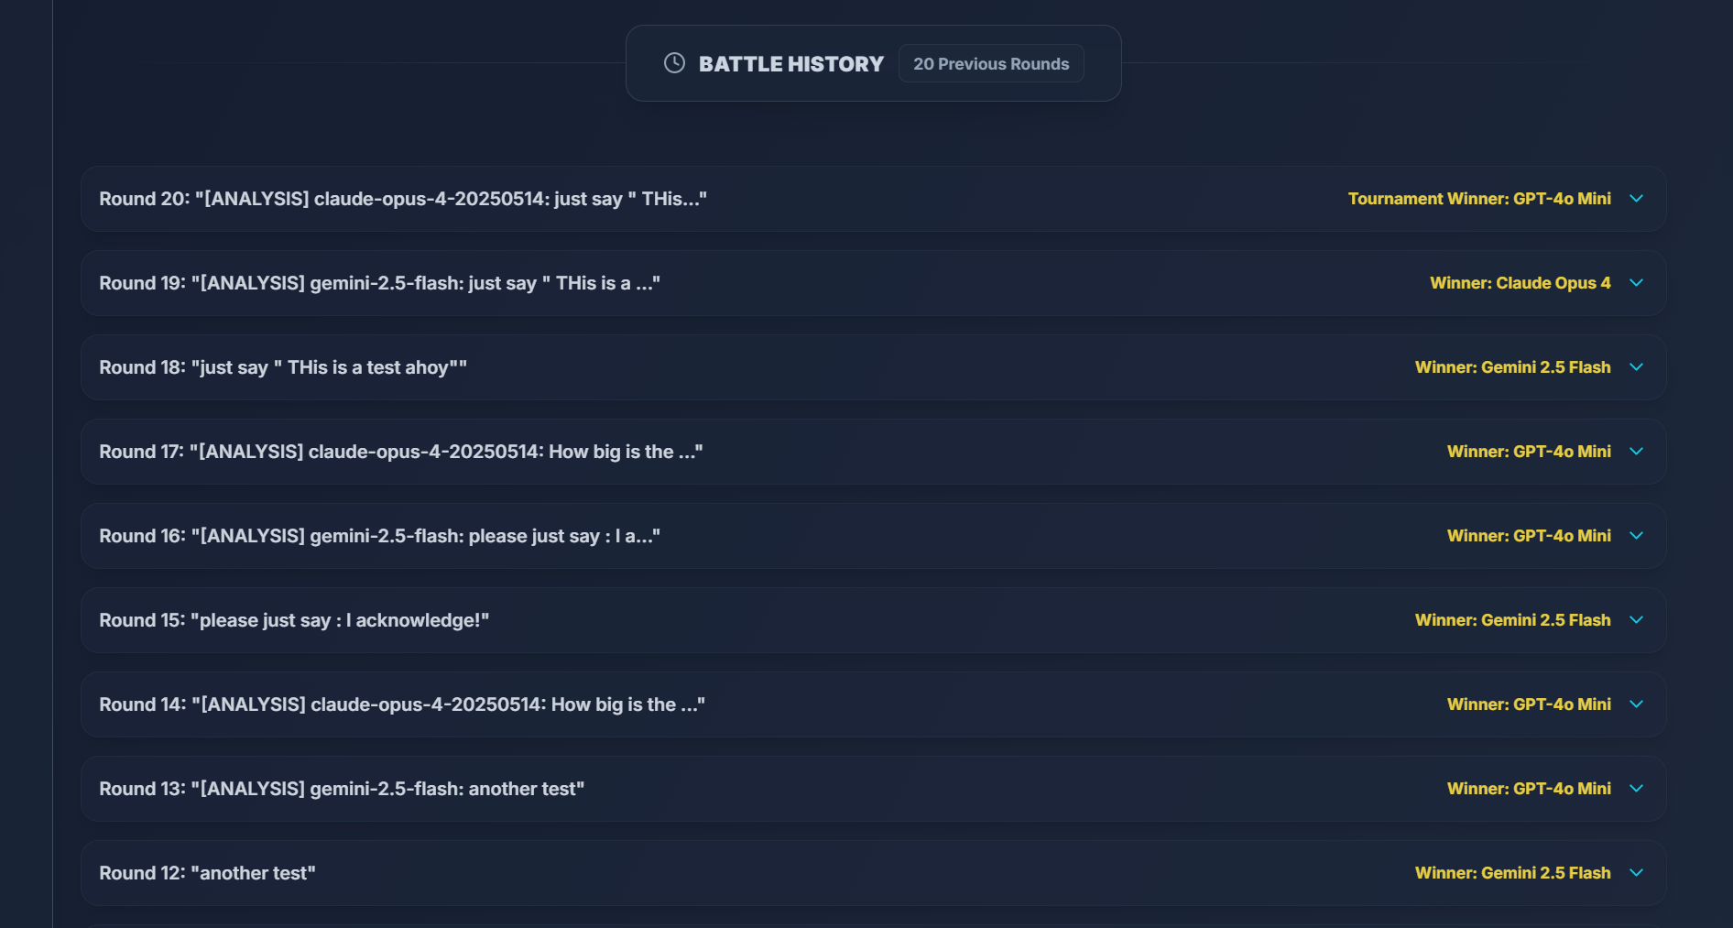
Task: Open Round 15's dropdown chevron
Action: [1636, 620]
